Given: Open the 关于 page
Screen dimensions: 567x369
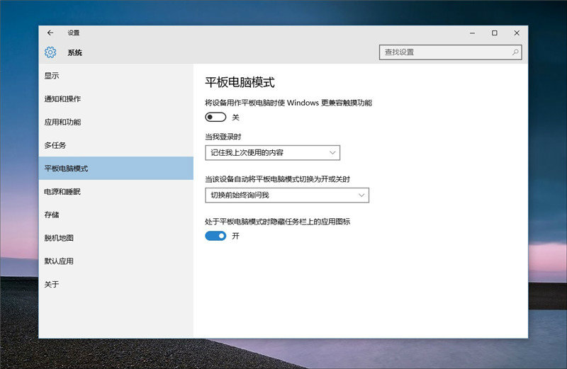Looking at the screenshot, I should pos(52,285).
